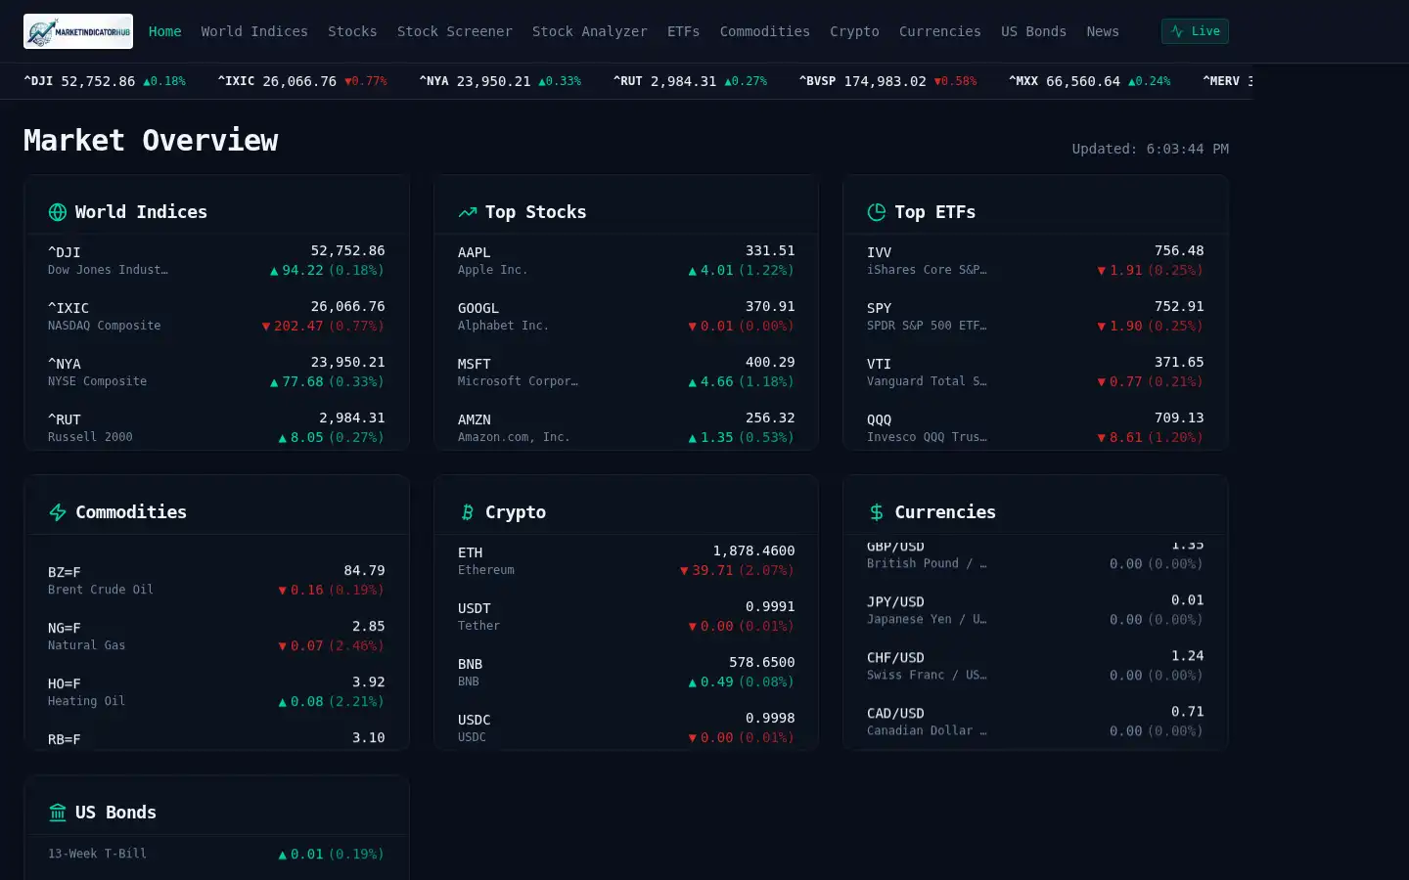Screen dimensions: 1409x880
Task: Select the QQQ Invesco row
Action: point(1035,428)
